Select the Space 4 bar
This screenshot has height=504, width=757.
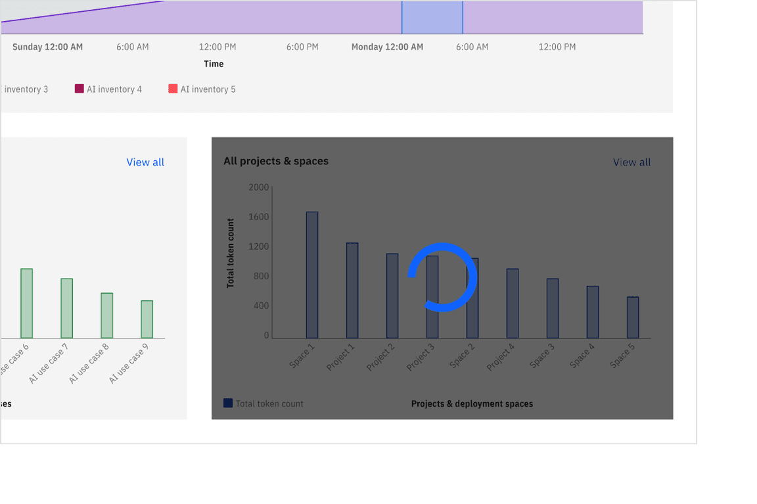click(x=593, y=312)
